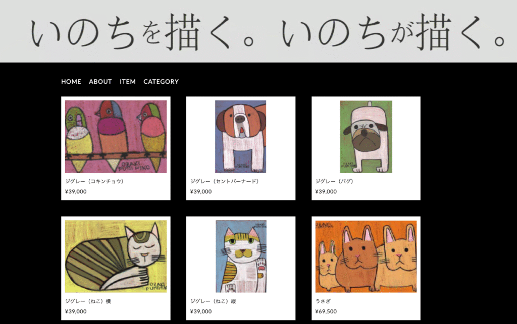Select the pug dog painting thumbnail
The image size is (517, 324).
tap(366, 137)
